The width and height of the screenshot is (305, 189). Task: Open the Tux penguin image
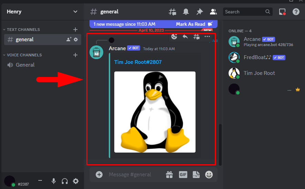tap(155, 112)
